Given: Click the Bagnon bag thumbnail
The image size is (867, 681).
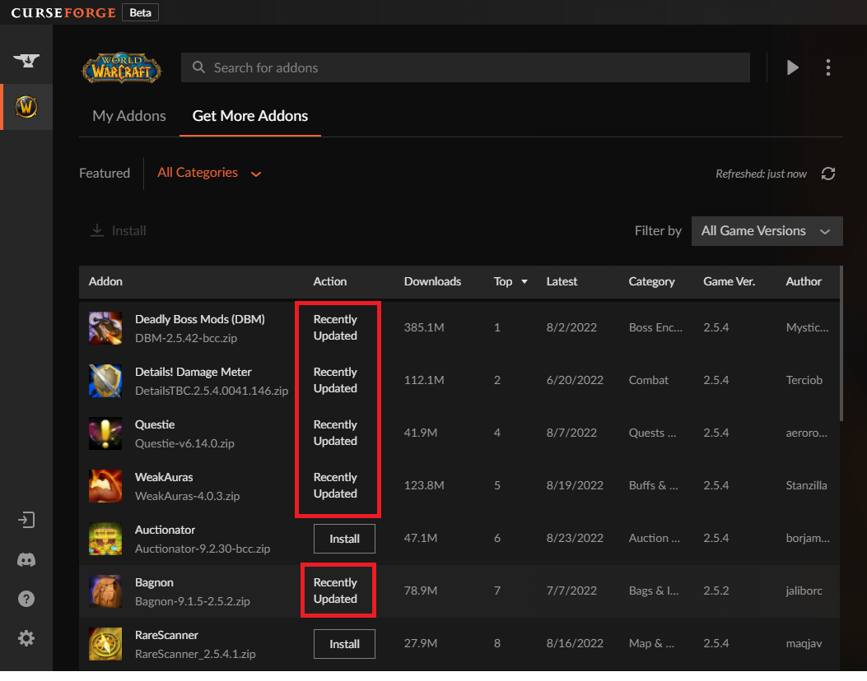Looking at the screenshot, I should 105,591.
